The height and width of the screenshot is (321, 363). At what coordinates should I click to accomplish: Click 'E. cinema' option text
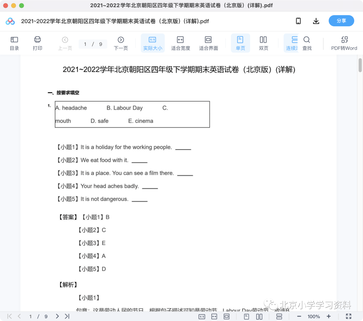pos(141,121)
